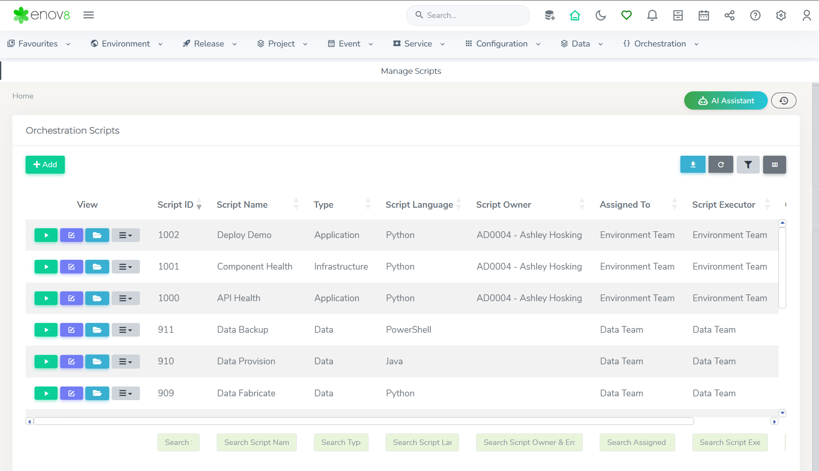
Task: Run the Deploy Demo script
Action: 46,235
